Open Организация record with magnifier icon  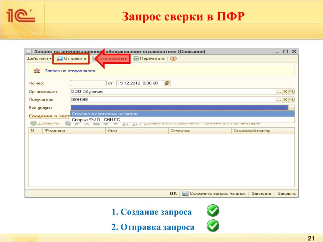pyautogui.click(x=291, y=92)
